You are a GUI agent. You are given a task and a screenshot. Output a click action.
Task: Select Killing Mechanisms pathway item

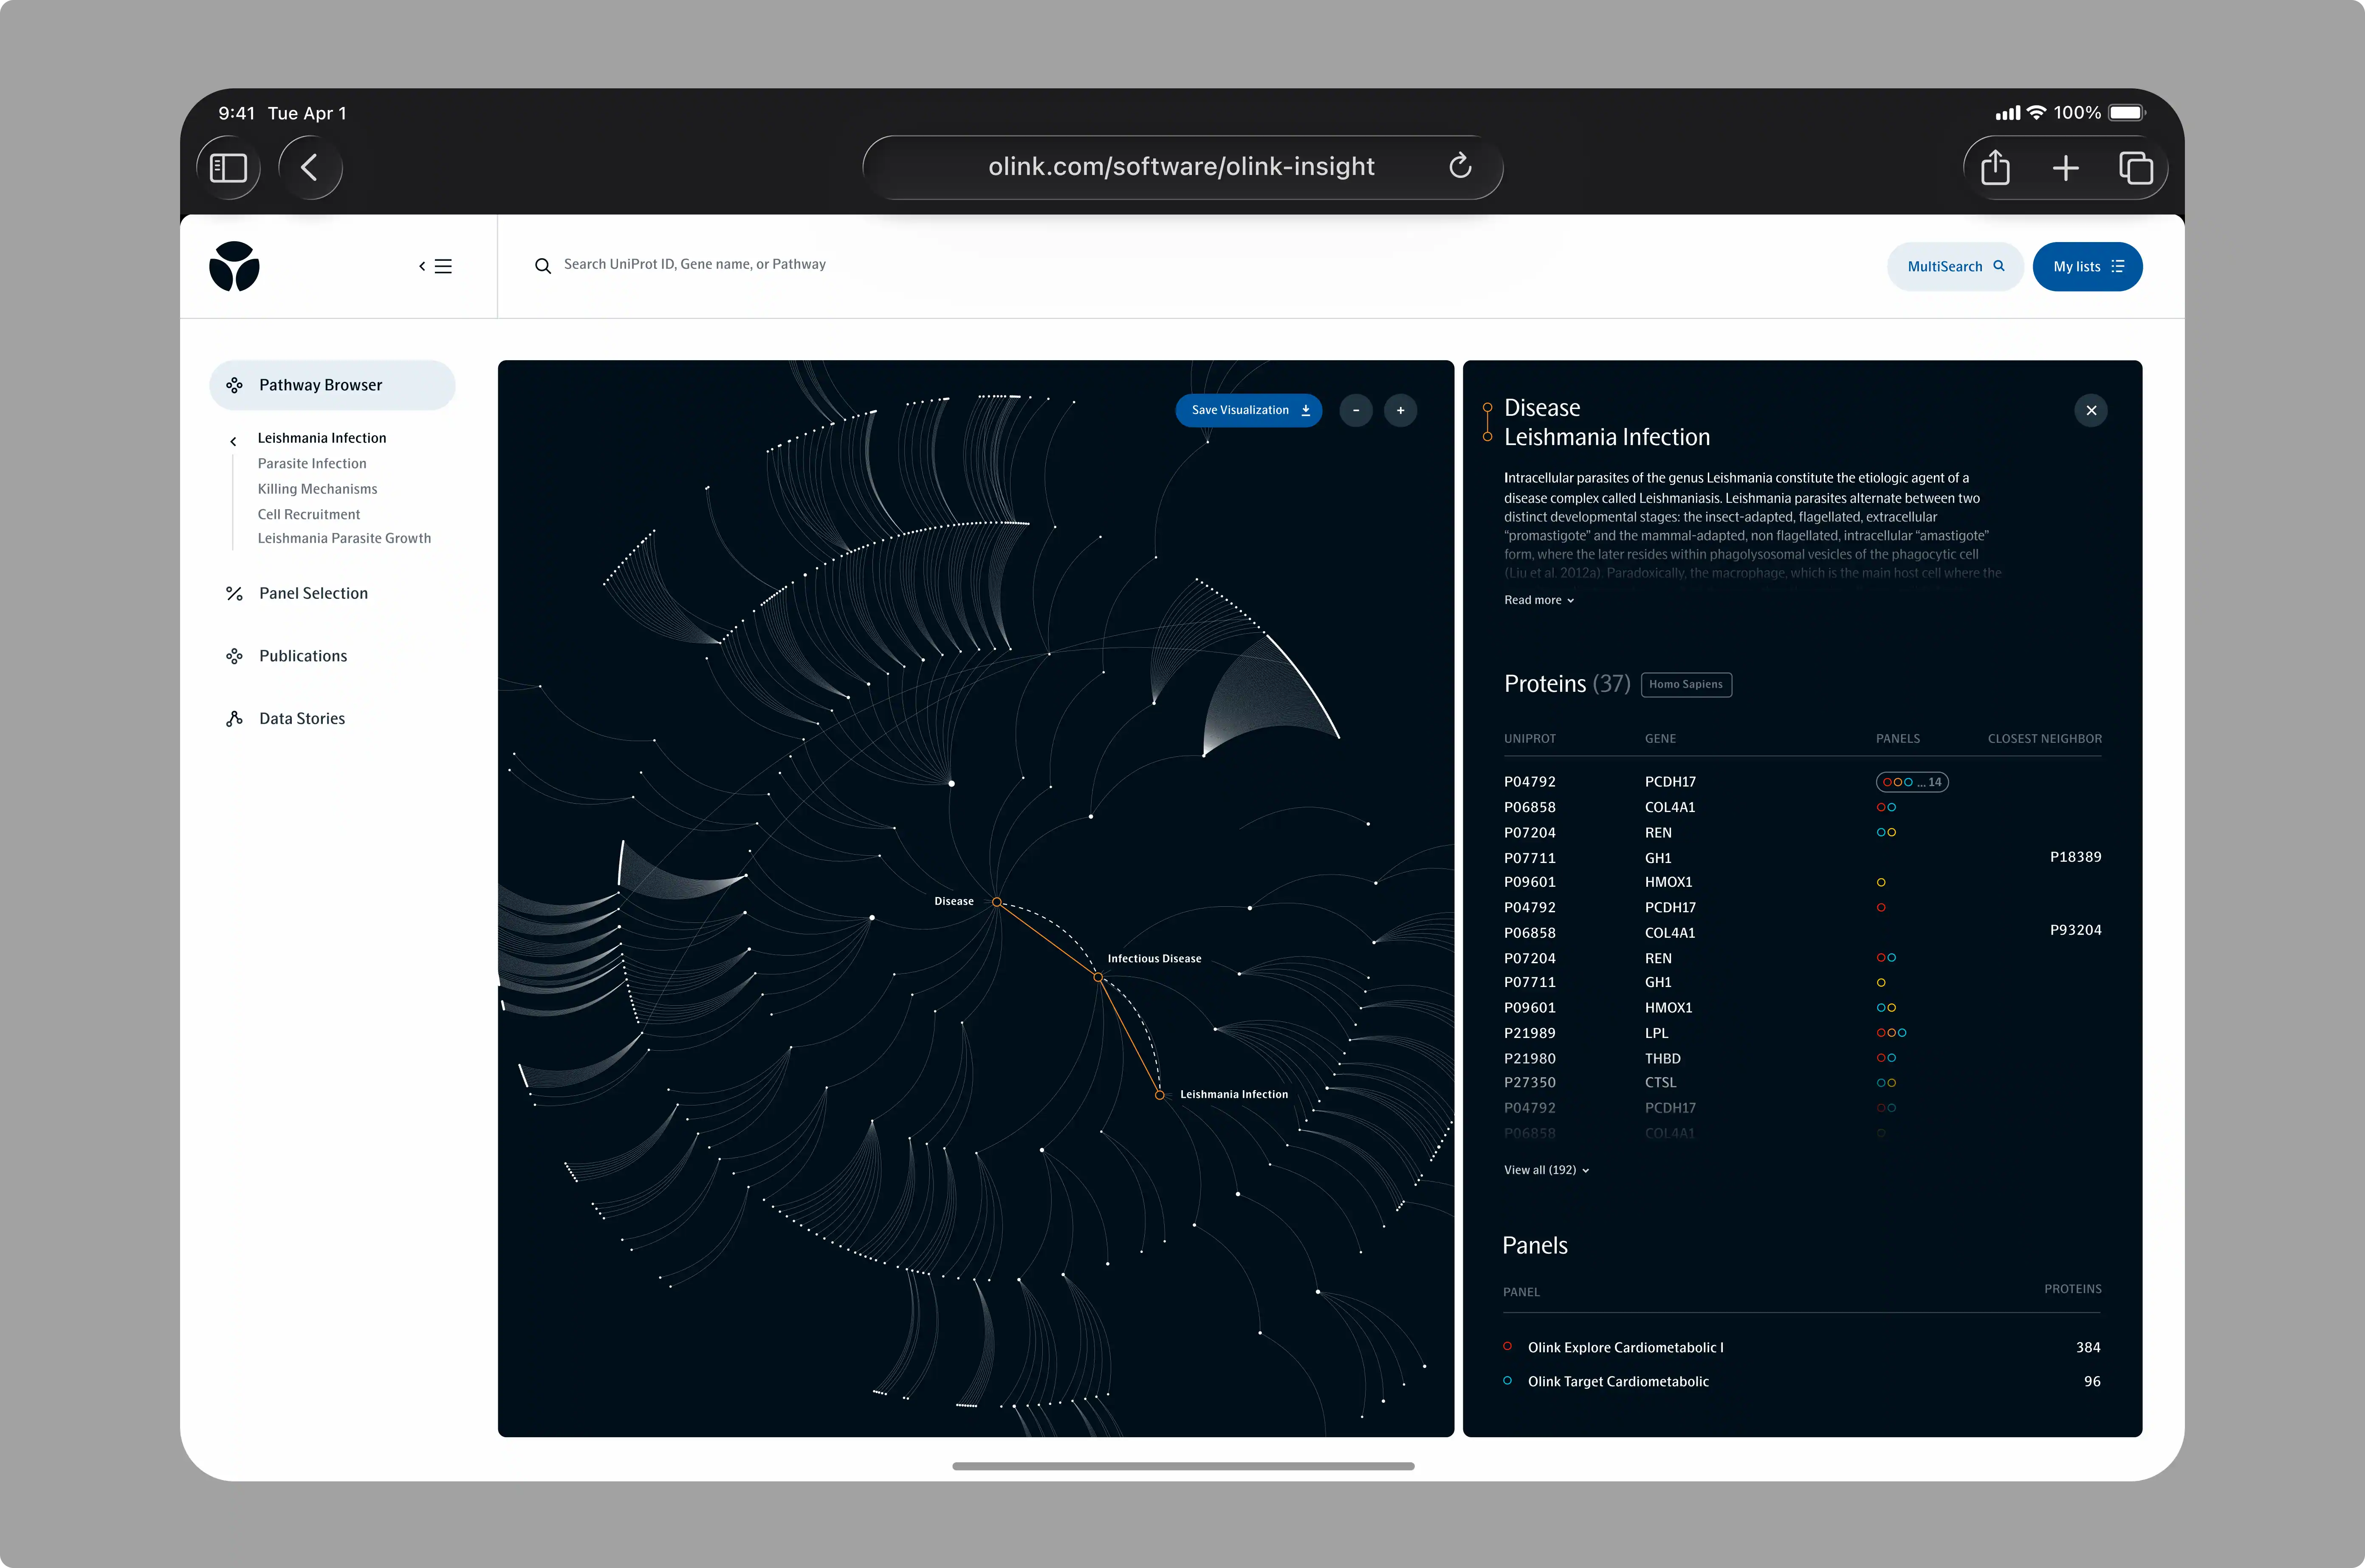317,489
